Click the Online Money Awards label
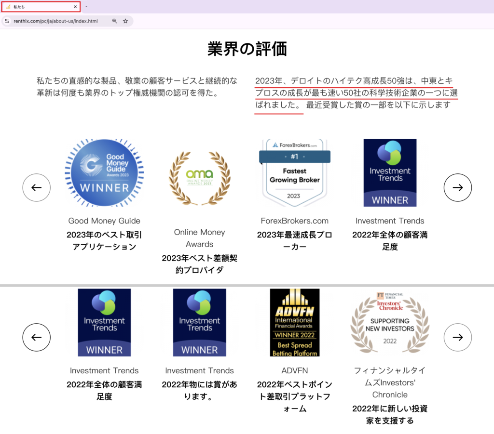 tap(199, 238)
